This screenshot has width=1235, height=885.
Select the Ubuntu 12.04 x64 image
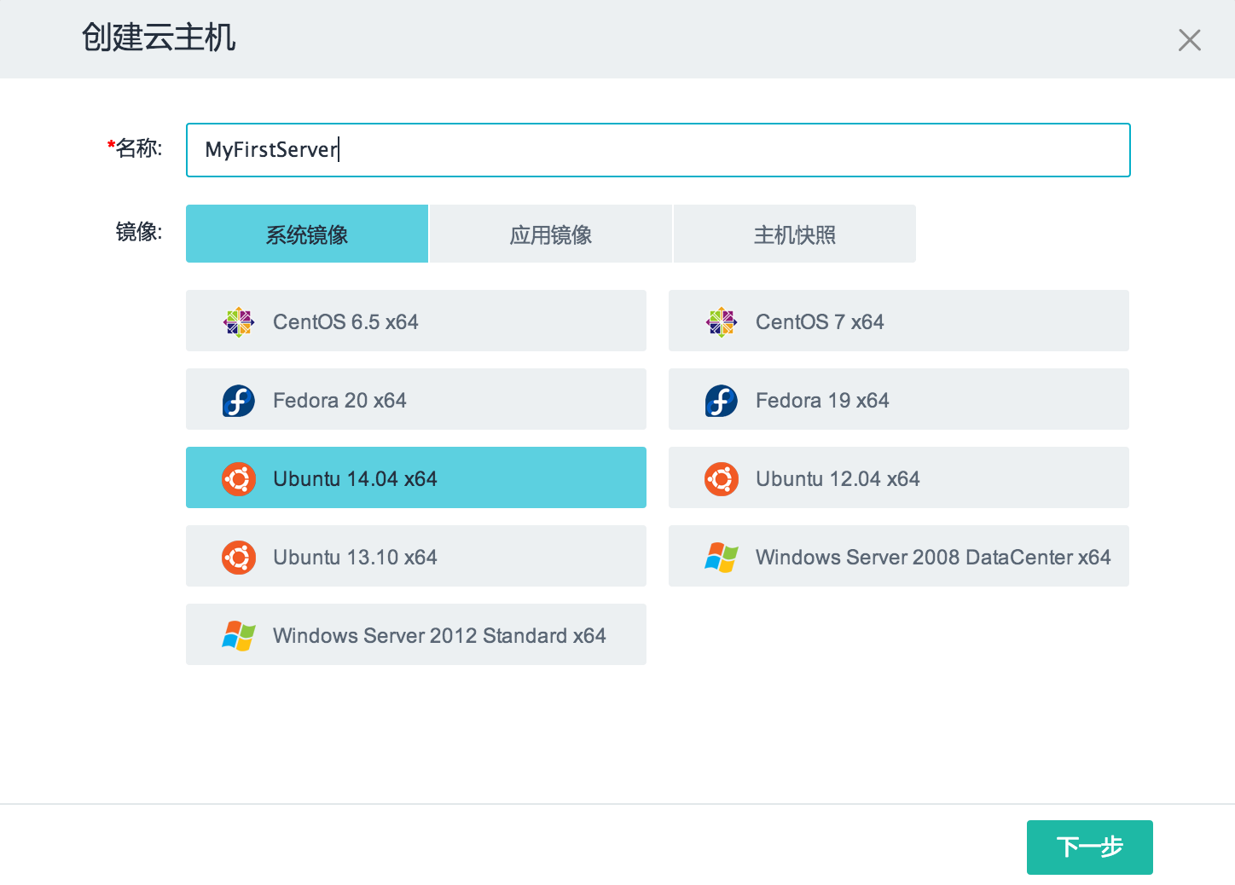pyautogui.click(x=899, y=477)
